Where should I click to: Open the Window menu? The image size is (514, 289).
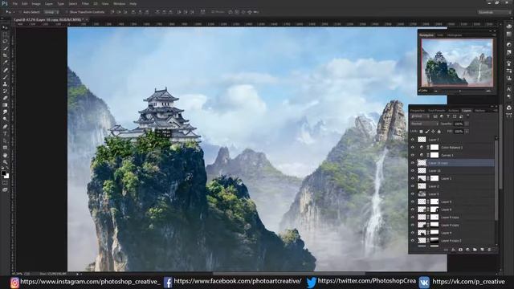tap(120, 3)
